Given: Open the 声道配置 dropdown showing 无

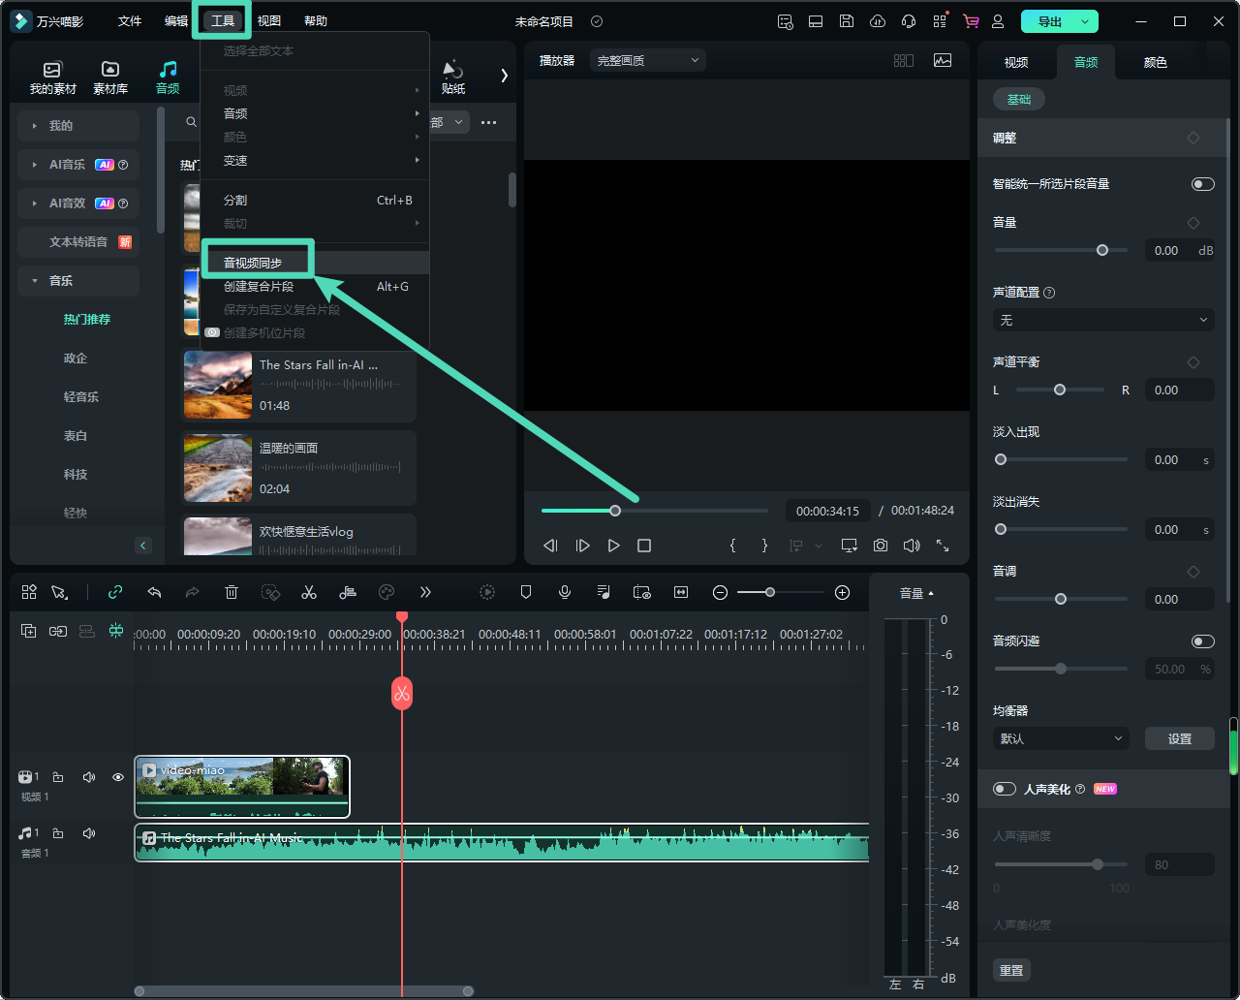Looking at the screenshot, I should click(x=1102, y=320).
